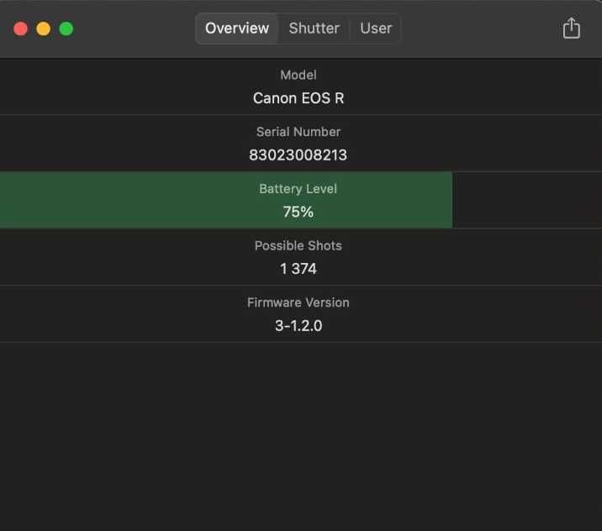The image size is (602, 531).
Task: Select the possible shots value 1 374
Action: [298, 269]
